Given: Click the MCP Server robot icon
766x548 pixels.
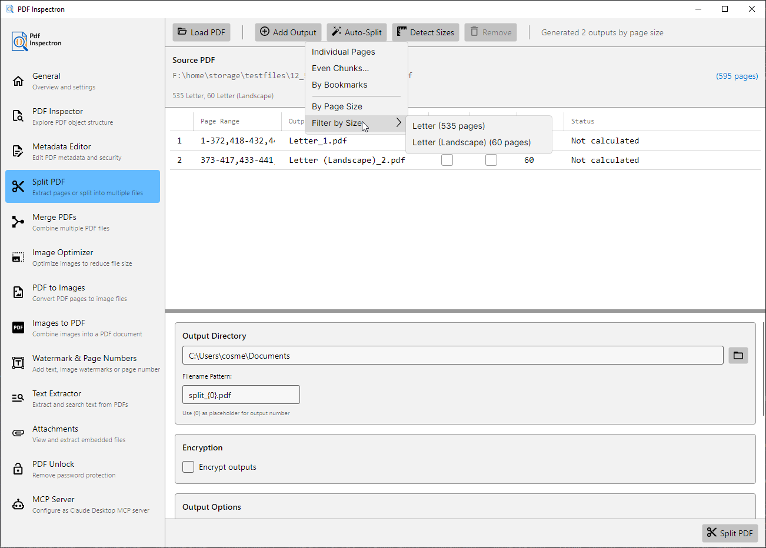Looking at the screenshot, I should coord(18,504).
